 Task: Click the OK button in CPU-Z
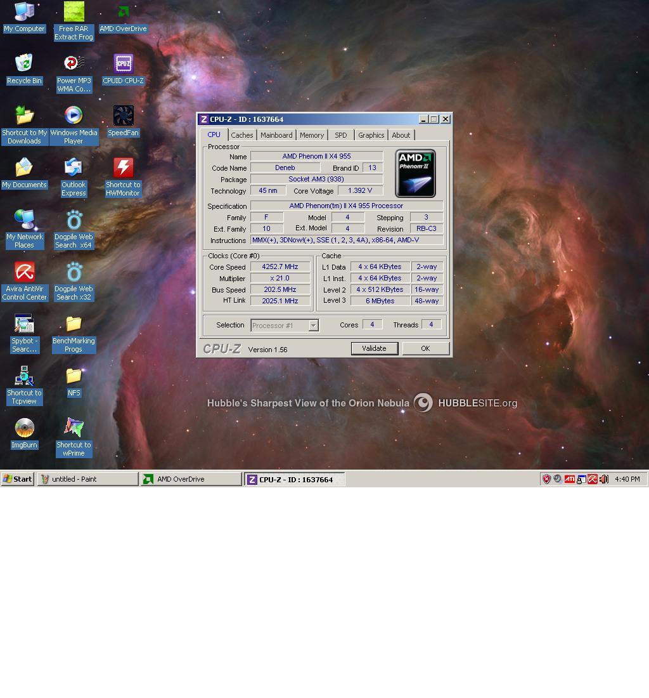[425, 348]
